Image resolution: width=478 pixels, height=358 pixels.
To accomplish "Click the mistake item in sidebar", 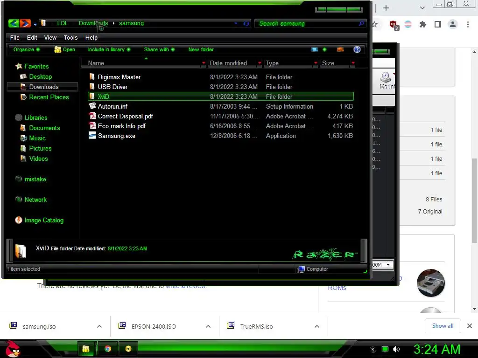I will click(x=35, y=179).
